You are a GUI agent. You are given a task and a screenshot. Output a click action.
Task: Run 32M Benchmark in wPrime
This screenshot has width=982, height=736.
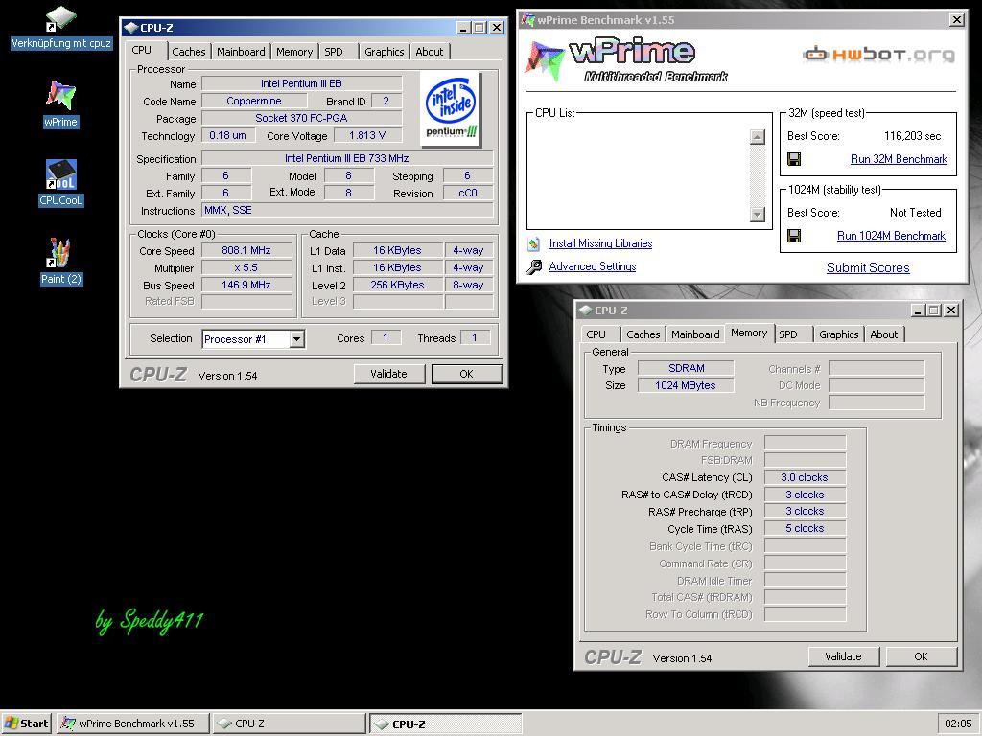point(899,159)
